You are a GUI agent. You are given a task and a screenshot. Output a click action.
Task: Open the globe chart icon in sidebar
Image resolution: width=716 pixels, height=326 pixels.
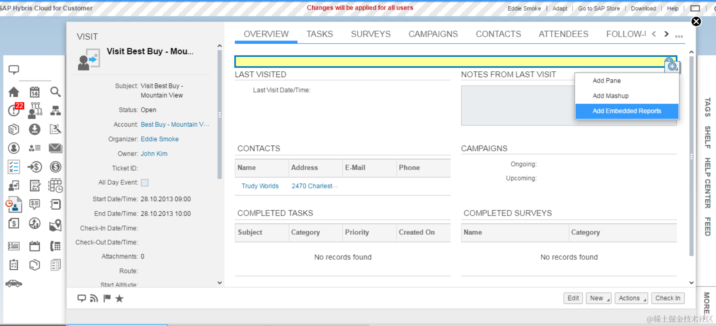[35, 223]
